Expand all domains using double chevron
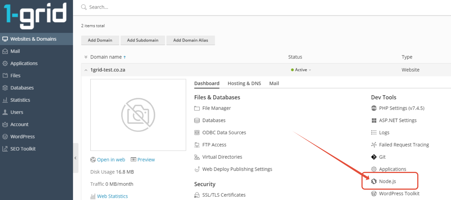Screen dimensions: 451x200 (x=86, y=57)
